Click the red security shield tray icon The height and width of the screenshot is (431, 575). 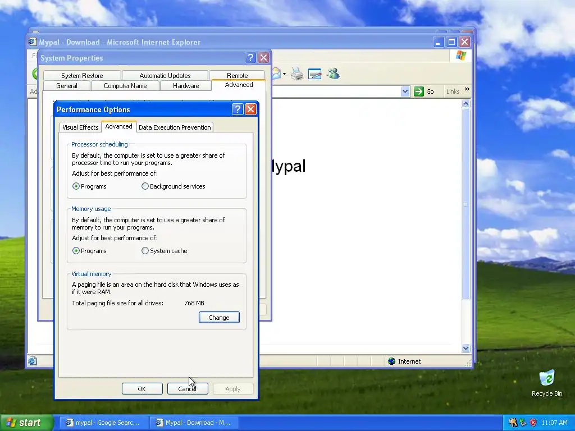(x=533, y=423)
